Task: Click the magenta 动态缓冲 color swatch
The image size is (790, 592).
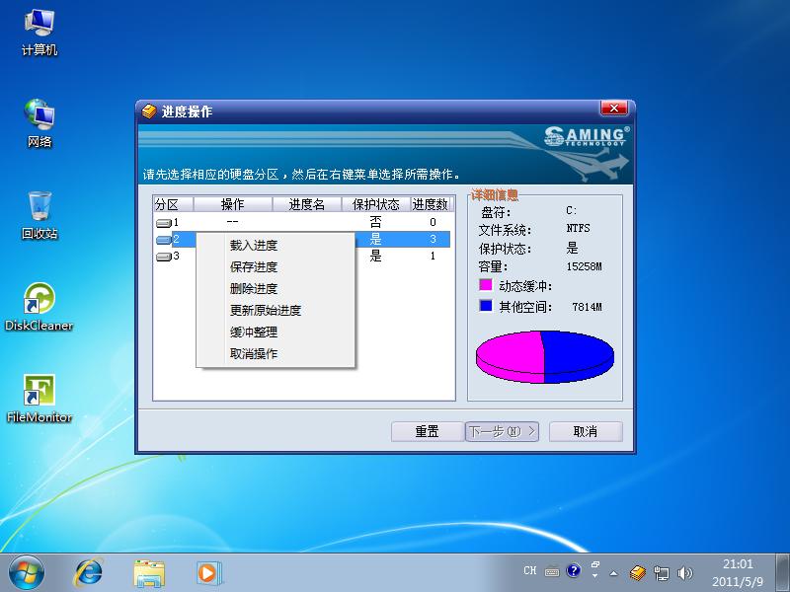Action: coord(485,286)
